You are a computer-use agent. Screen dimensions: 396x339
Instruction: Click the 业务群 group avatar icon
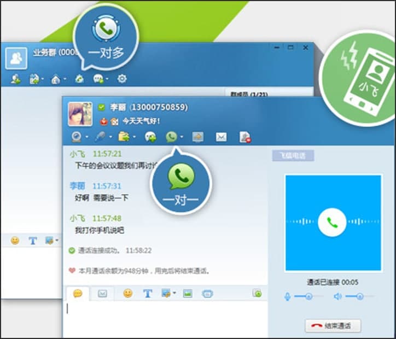tap(16, 59)
